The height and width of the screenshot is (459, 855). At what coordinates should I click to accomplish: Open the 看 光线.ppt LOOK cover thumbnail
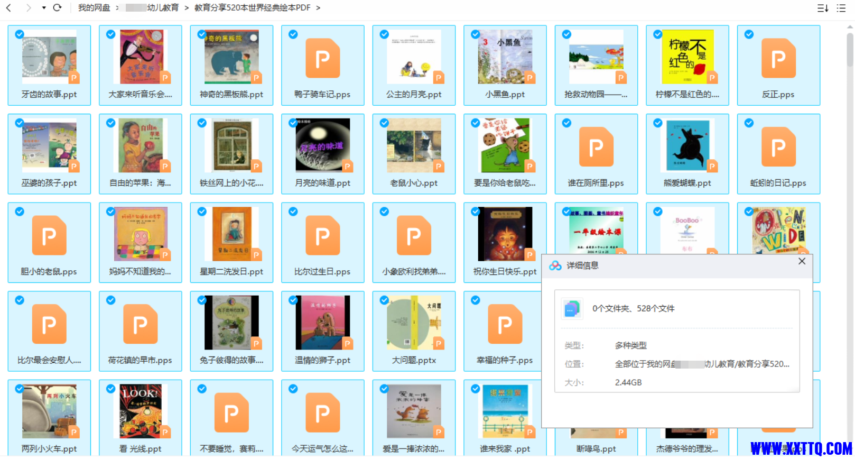click(141, 411)
